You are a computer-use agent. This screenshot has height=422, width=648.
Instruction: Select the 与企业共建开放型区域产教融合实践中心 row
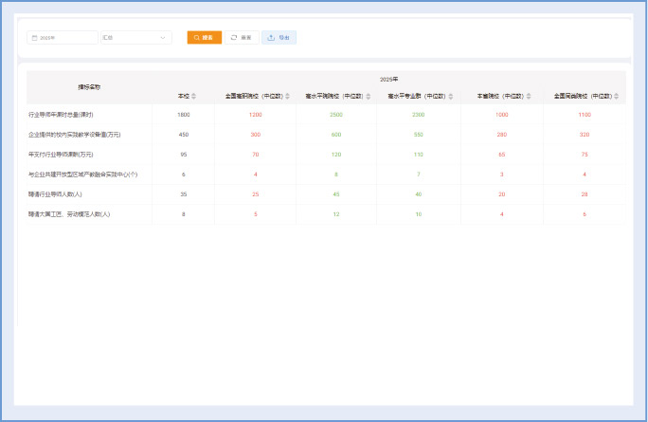point(83,174)
